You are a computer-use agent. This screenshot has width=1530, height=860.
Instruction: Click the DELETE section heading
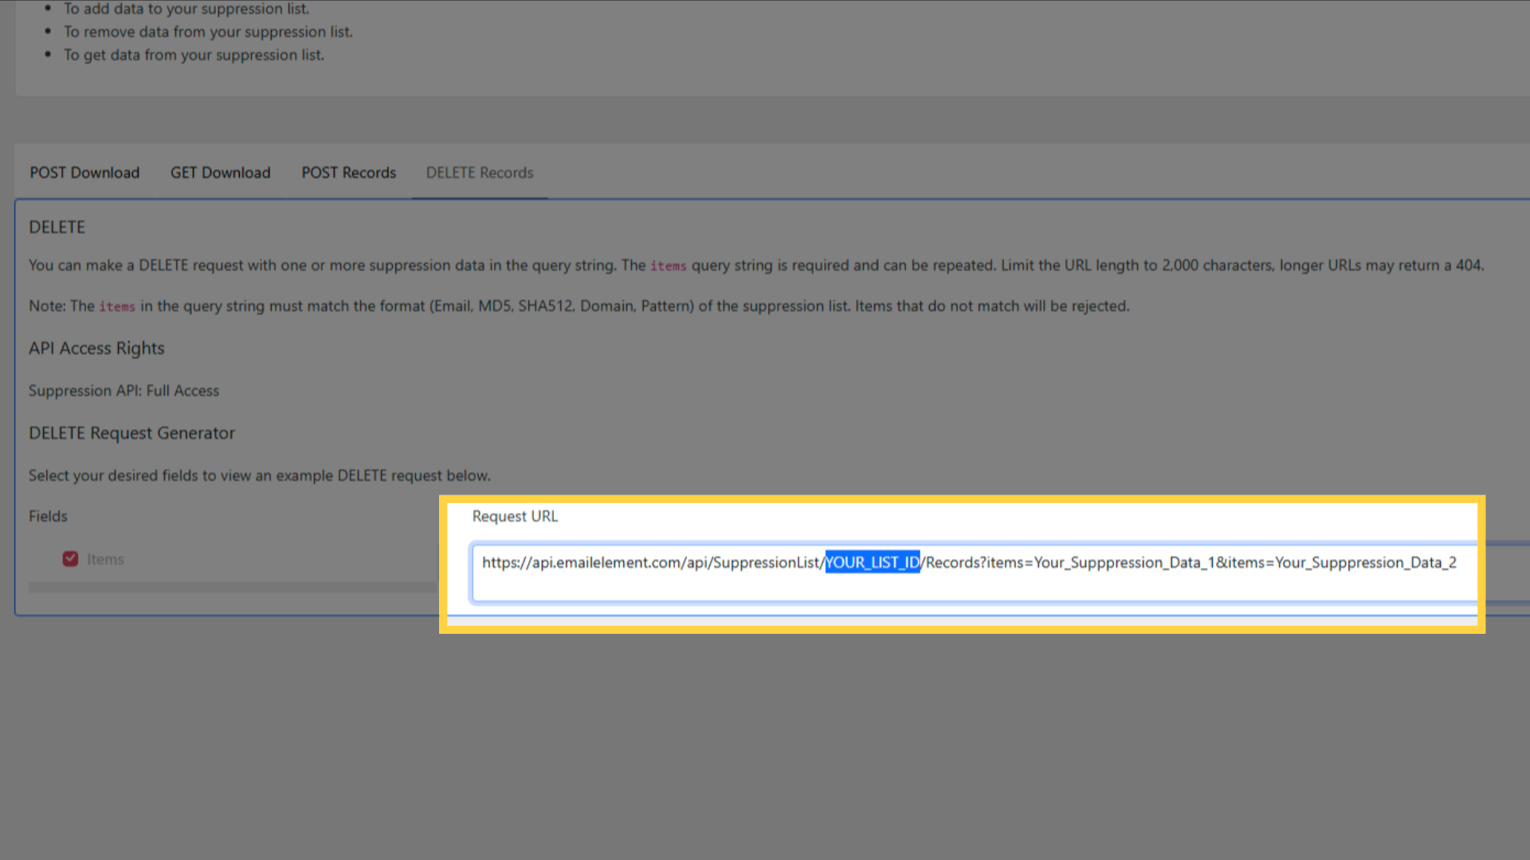[57, 227]
